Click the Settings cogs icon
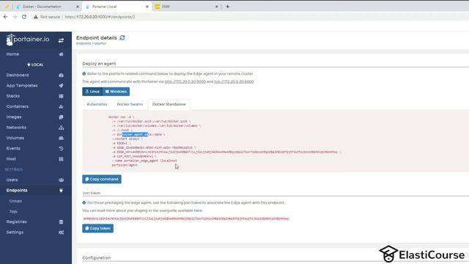This screenshot has height=264, width=469. 61,232
